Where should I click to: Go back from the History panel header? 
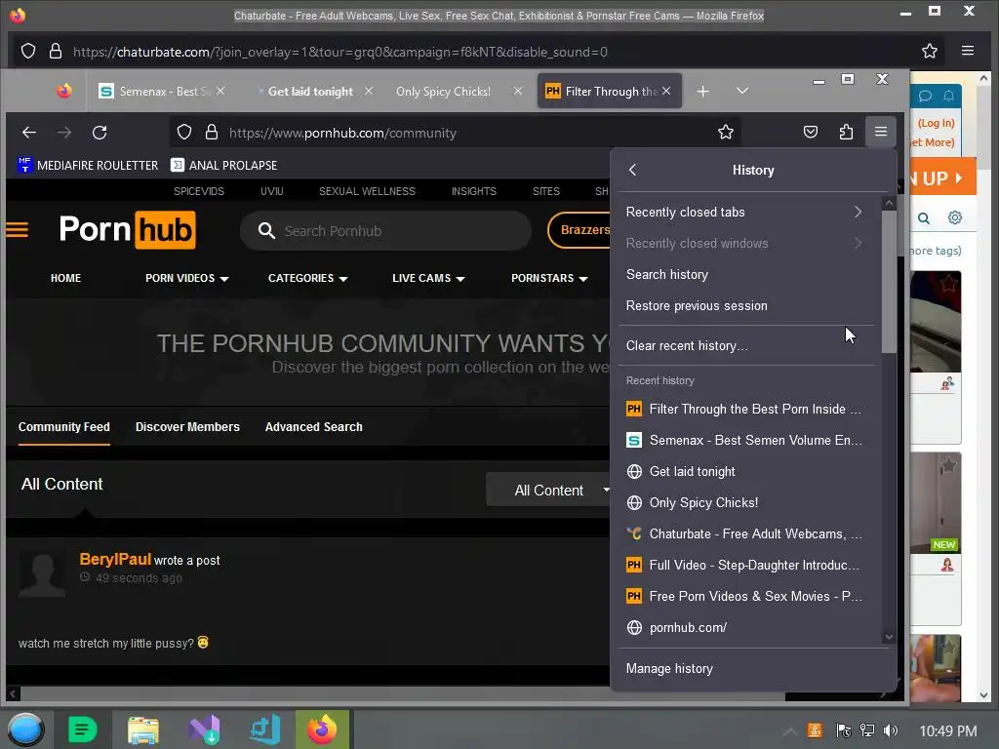[632, 170]
